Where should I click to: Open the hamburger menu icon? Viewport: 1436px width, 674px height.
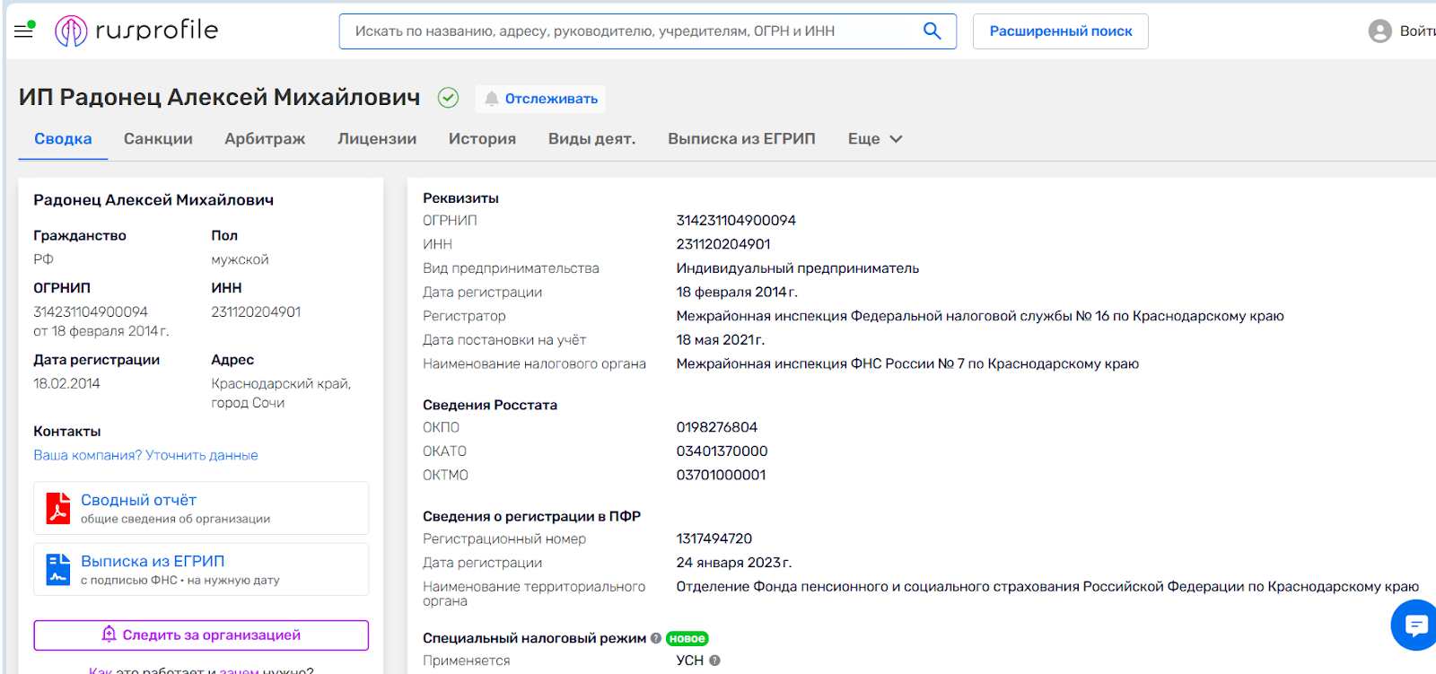coord(23,31)
